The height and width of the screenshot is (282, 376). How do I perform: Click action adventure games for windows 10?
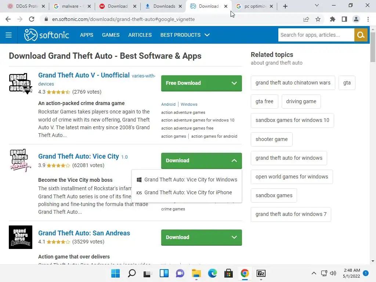pos(198,120)
